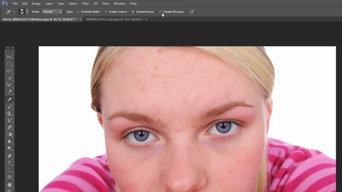Screen dimensions: 342x192
Task: Select the Dodge tool
Action: (10, 148)
